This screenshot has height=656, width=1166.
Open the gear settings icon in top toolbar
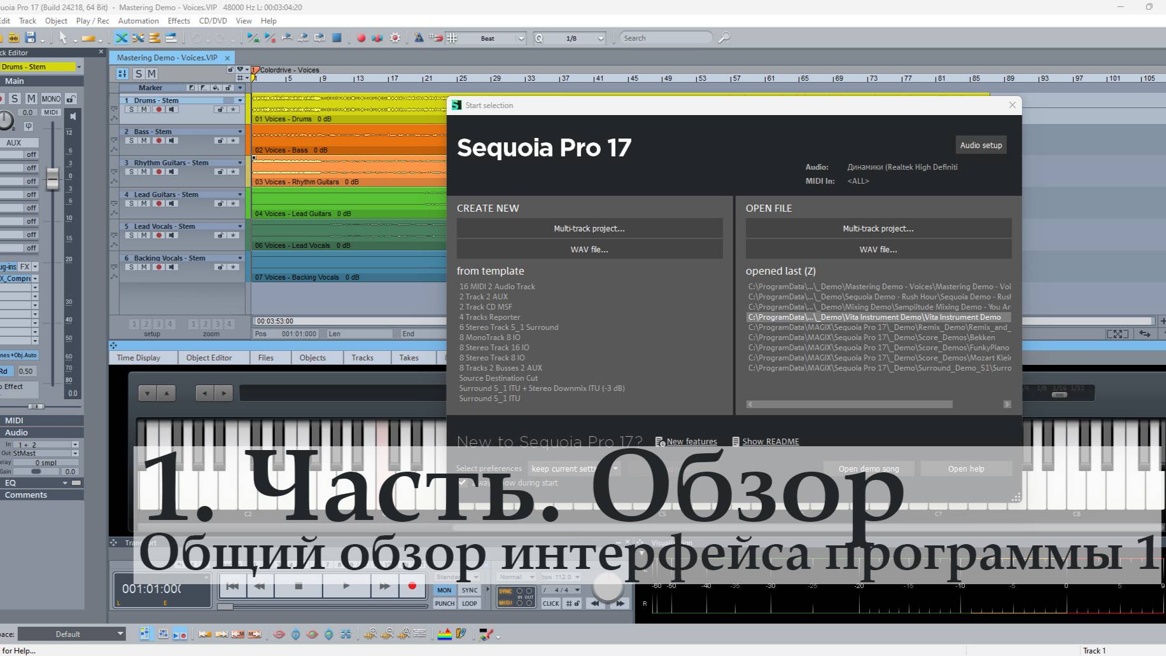click(395, 38)
